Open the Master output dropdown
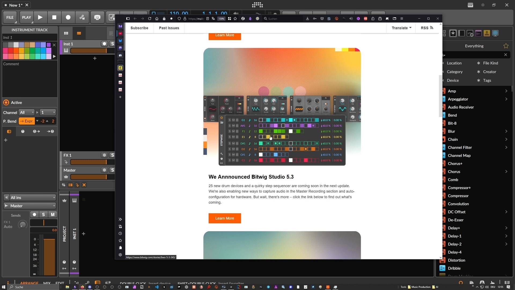 click(x=30, y=206)
